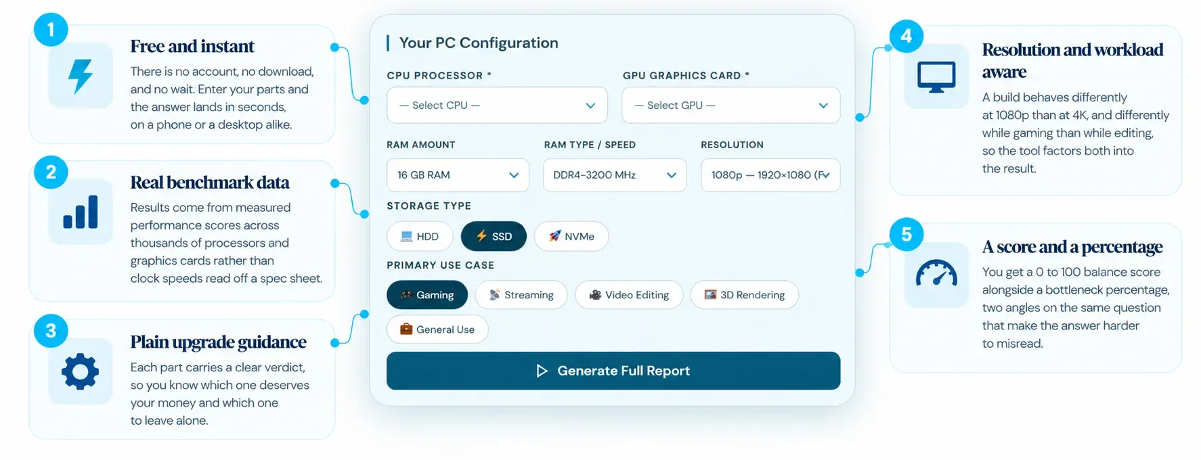Choose General Use as primary use case
The image size is (1201, 460).
point(437,329)
